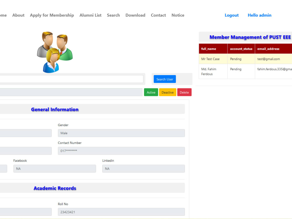
Task: Click the test@gmail.com email cell
Action: click(273, 59)
